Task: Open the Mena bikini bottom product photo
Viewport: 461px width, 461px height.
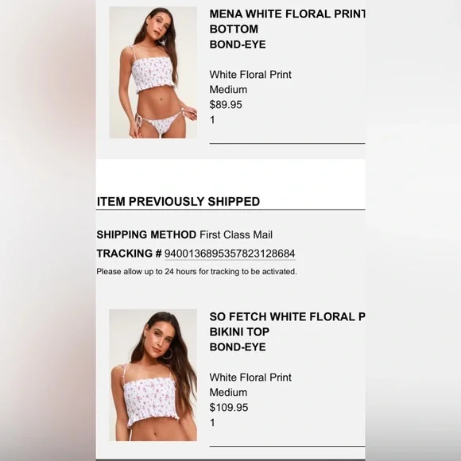Action: [x=153, y=72]
